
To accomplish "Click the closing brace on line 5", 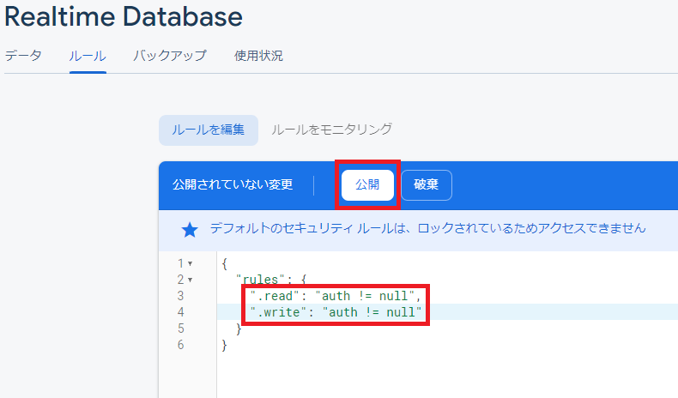I will coord(239,329).
